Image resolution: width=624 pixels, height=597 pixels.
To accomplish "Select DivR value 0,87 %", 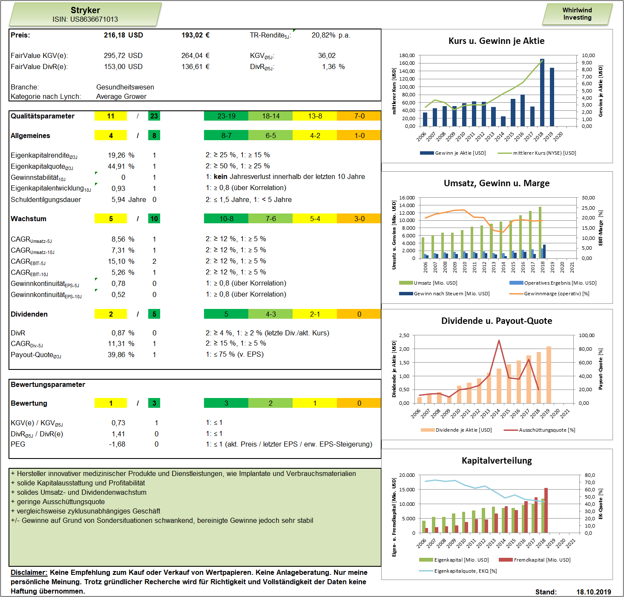I will 123,333.
